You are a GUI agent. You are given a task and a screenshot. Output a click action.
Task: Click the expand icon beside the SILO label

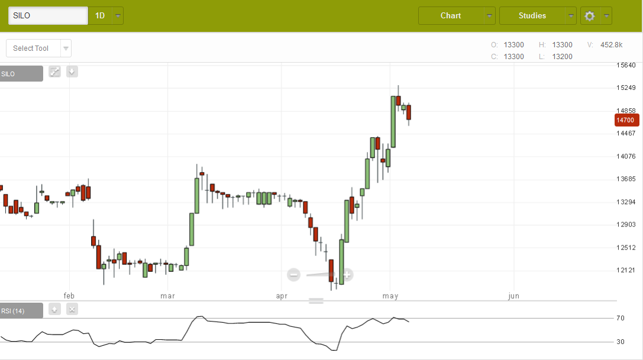[54, 72]
